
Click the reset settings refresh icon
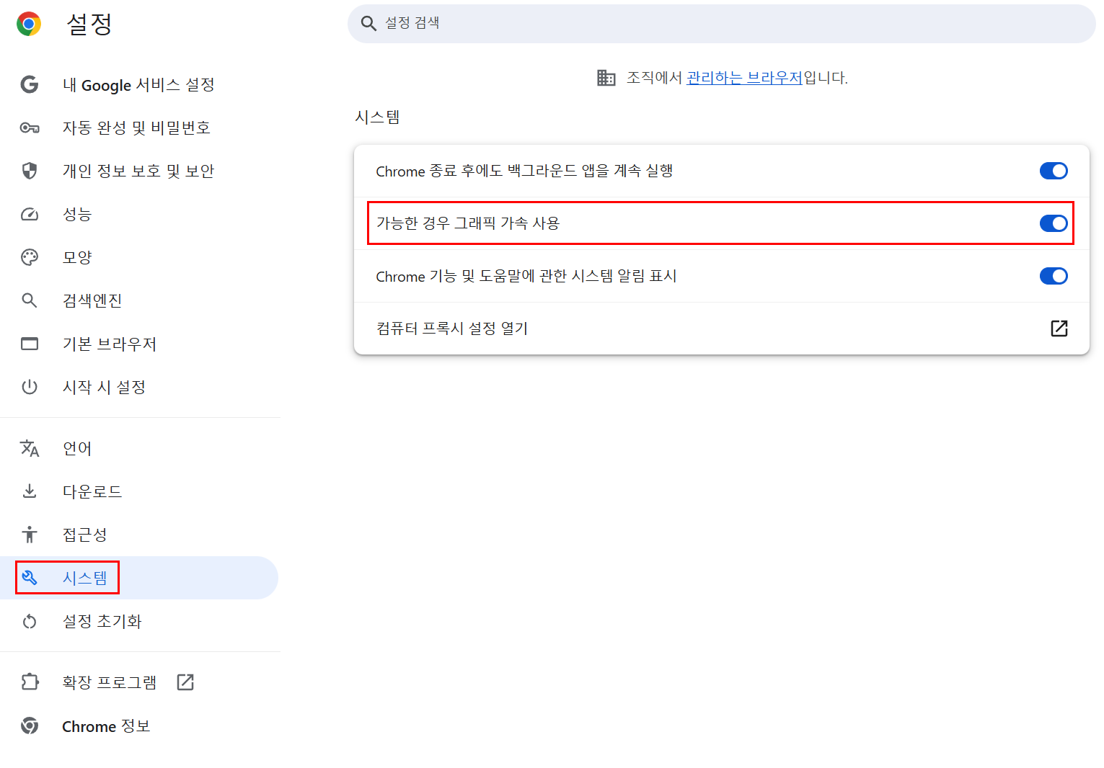(x=30, y=621)
